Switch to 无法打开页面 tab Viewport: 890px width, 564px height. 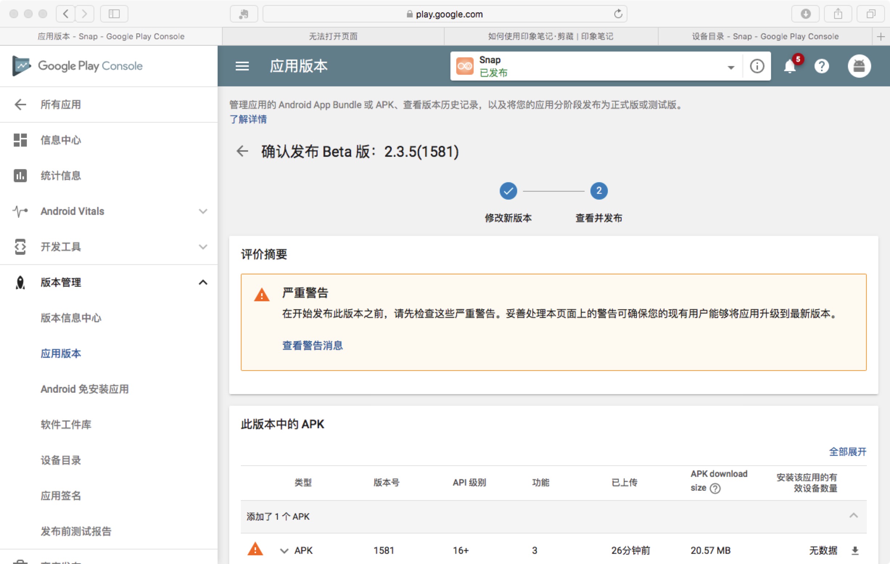(333, 37)
